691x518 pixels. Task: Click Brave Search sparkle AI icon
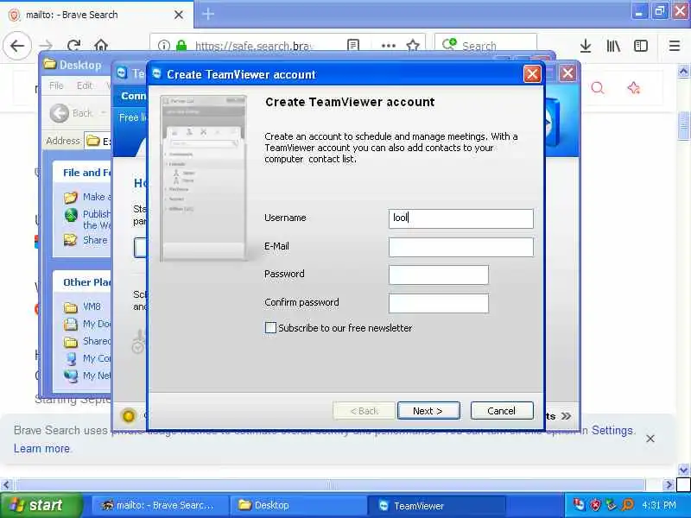pos(634,88)
